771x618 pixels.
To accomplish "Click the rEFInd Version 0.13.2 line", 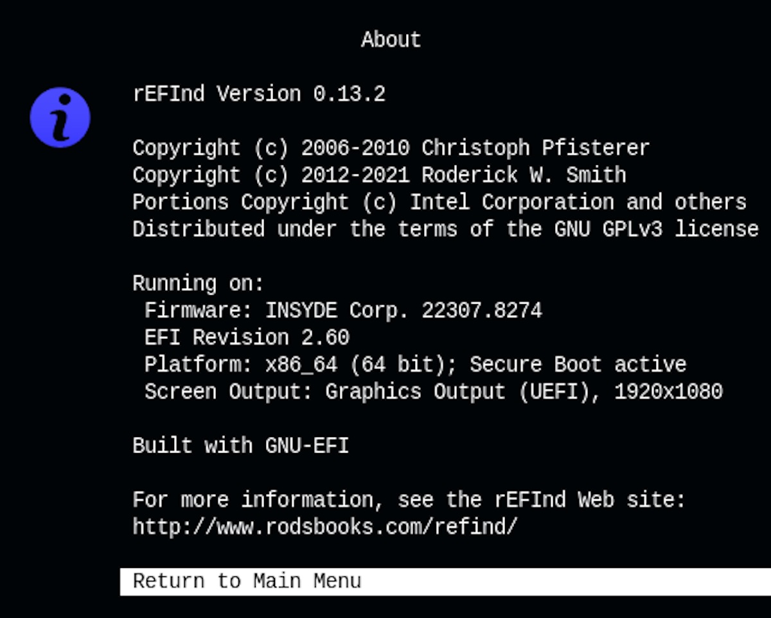I will click(258, 94).
